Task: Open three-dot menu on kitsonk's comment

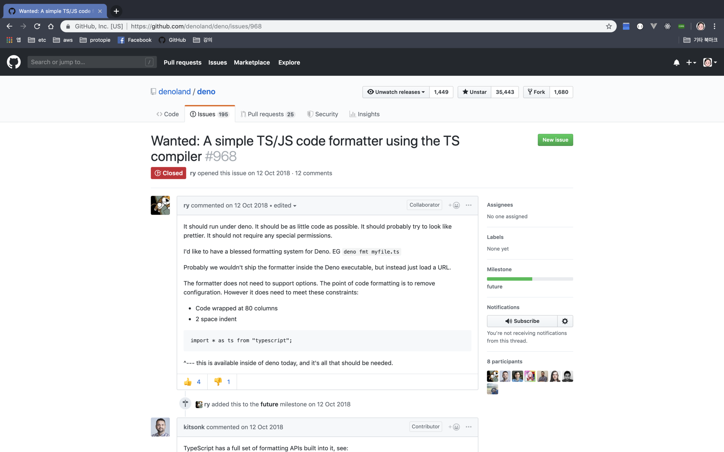Action: point(469,427)
